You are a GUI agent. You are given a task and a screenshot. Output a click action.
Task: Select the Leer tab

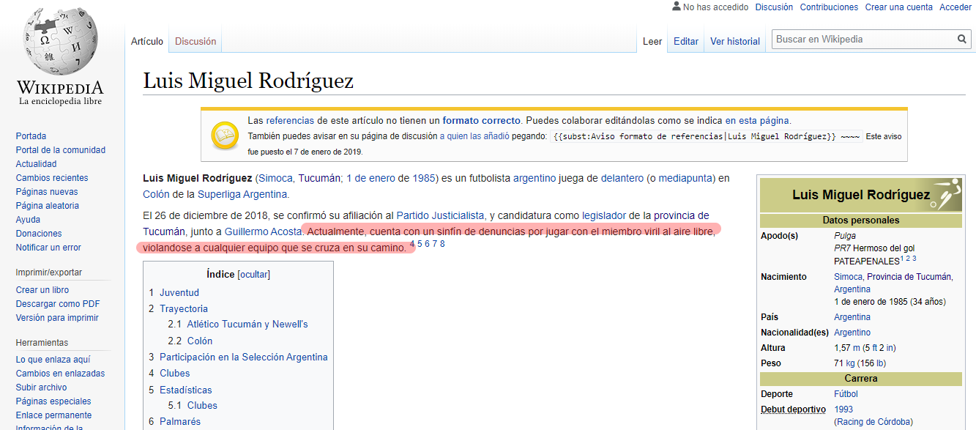click(x=652, y=42)
